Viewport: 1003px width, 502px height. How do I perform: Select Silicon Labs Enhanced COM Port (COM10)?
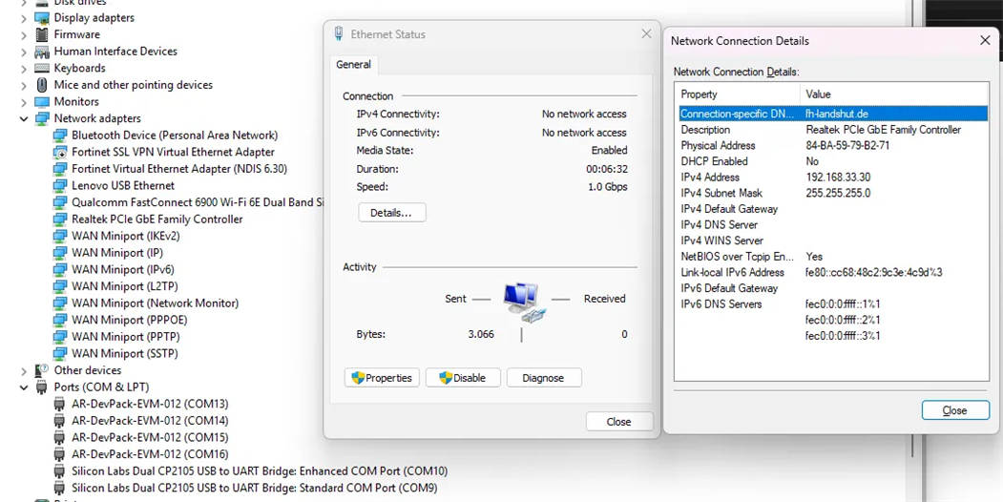[x=259, y=471]
